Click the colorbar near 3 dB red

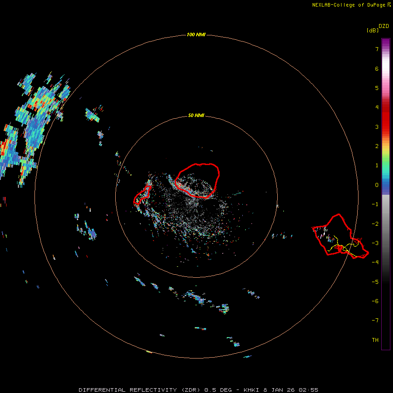(x=386, y=127)
